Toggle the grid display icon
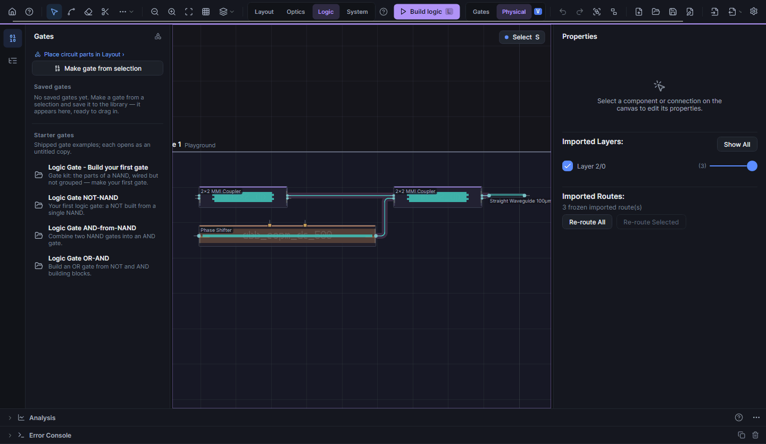766x444 pixels. [x=206, y=12]
